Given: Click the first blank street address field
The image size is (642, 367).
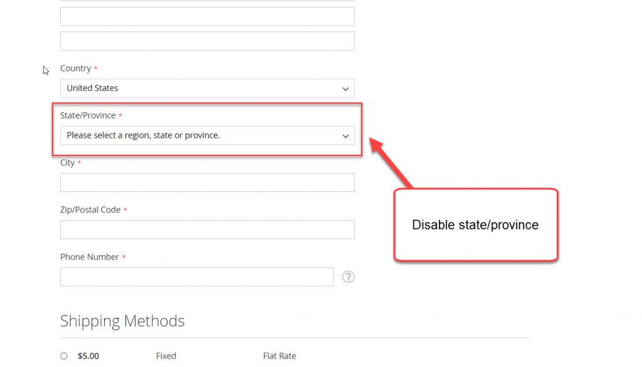Looking at the screenshot, I should pos(207,16).
